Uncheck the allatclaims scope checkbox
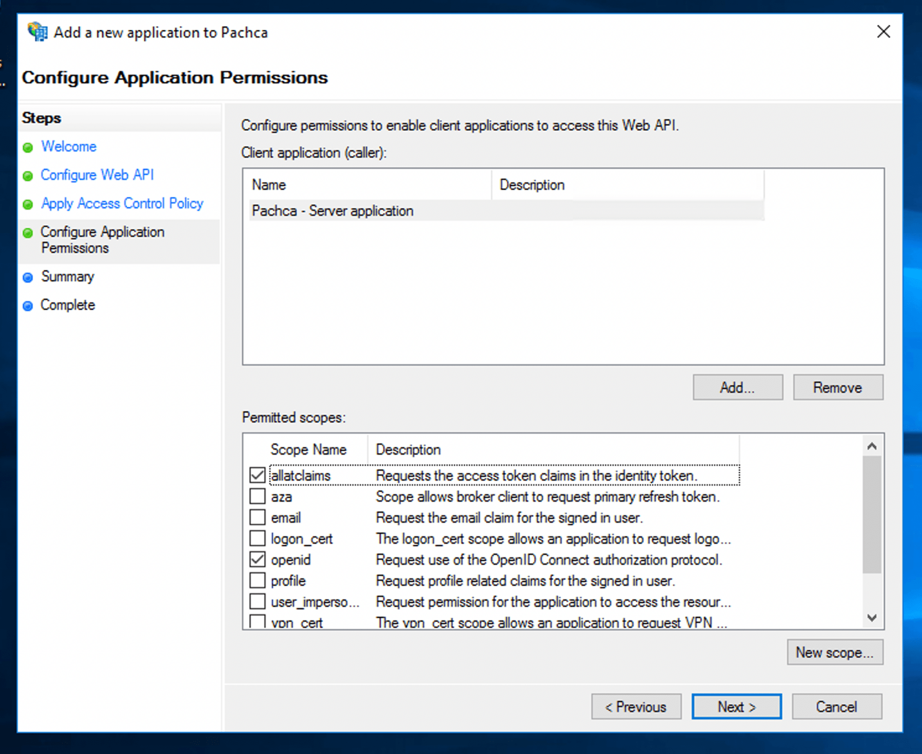This screenshot has width=922, height=754. [257, 475]
